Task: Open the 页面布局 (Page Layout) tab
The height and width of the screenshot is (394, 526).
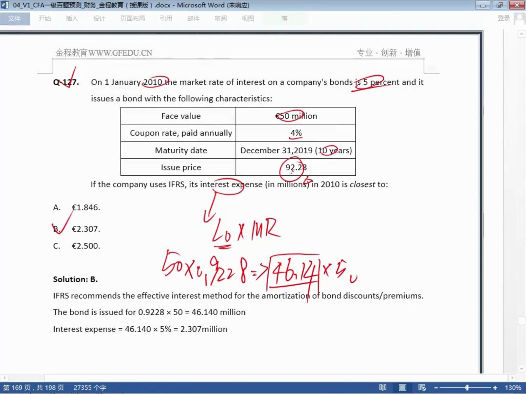Action: pyautogui.click(x=132, y=19)
